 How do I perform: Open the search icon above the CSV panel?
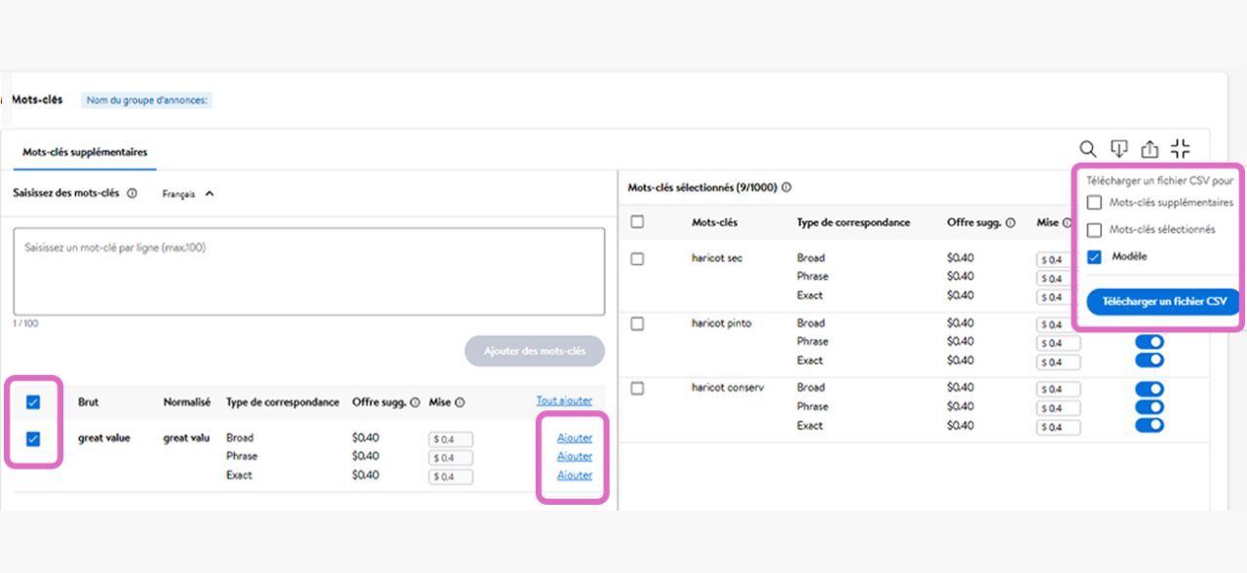(1088, 148)
